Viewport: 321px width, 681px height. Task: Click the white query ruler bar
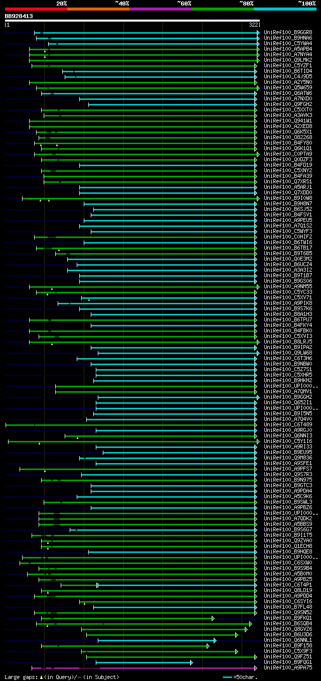pos(132,21)
